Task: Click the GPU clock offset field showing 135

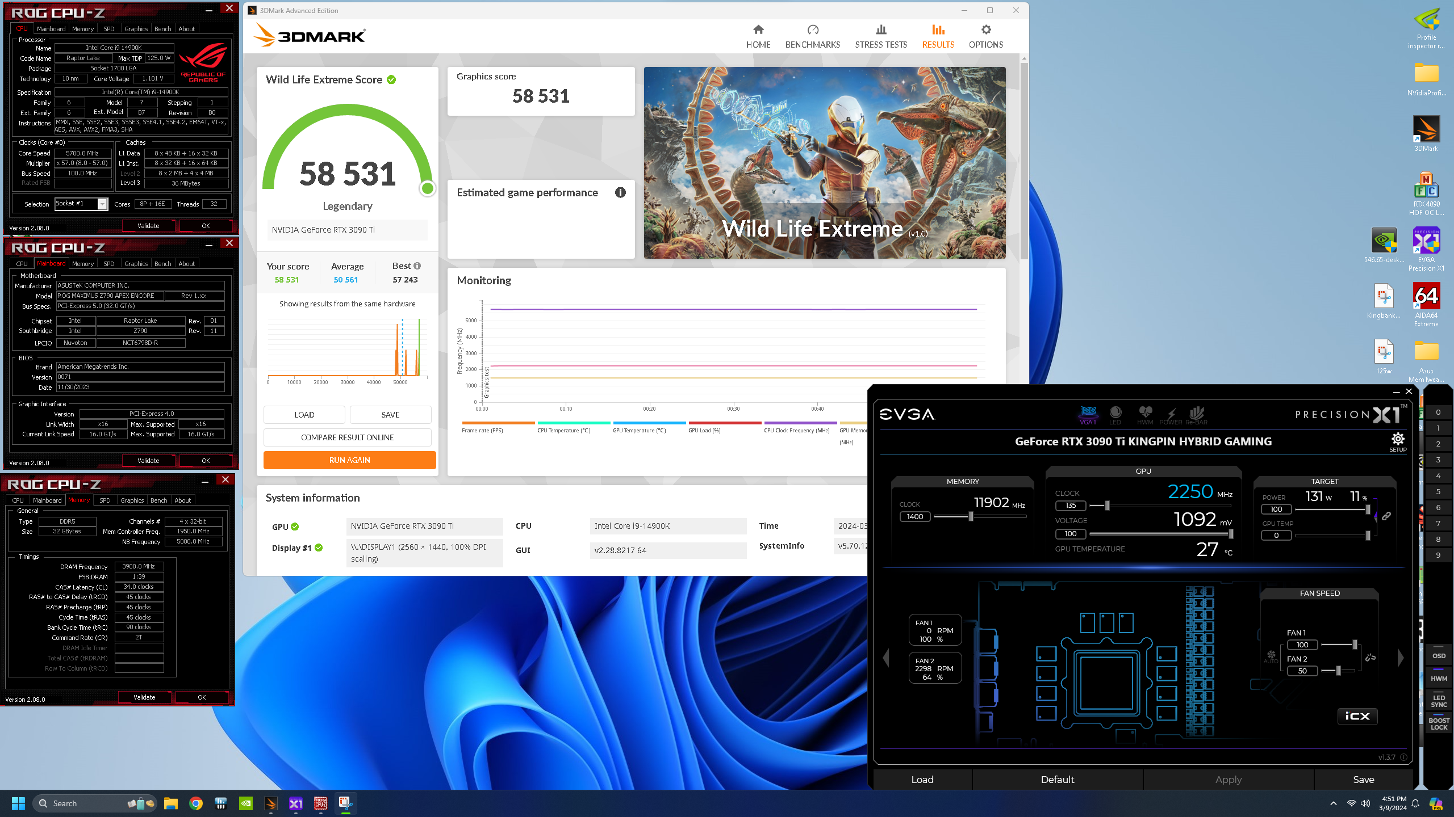Action: point(1071,505)
